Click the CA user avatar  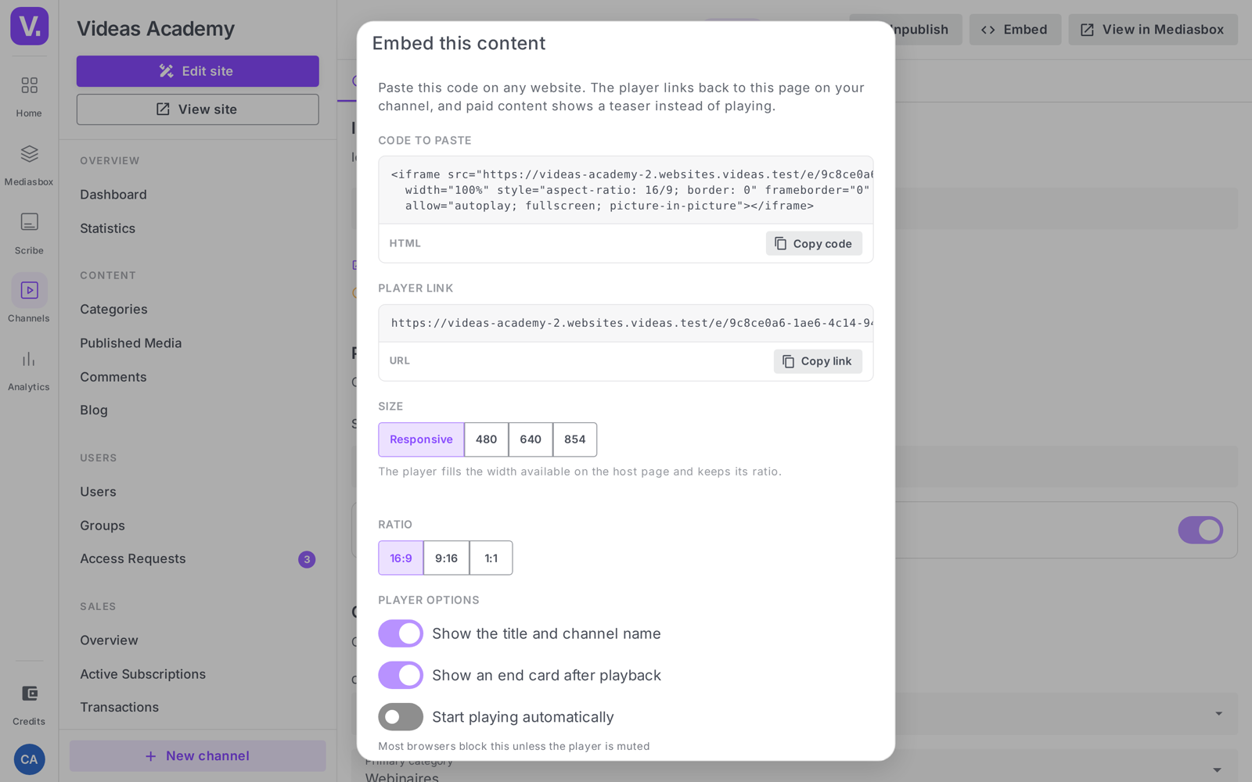point(29,759)
